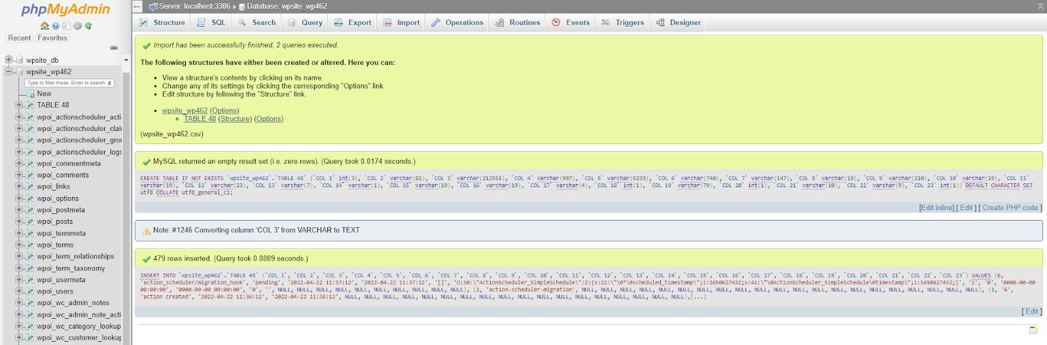
Task: Expand wpoi_commentmeta tree node
Action: tap(19, 163)
